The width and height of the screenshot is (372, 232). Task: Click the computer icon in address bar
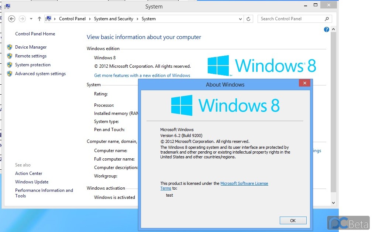48,19
